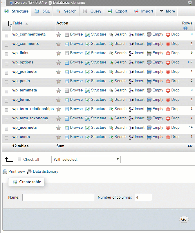Click the Structure link for wp_terms
The height and width of the screenshot is (233, 195).
tap(99, 100)
